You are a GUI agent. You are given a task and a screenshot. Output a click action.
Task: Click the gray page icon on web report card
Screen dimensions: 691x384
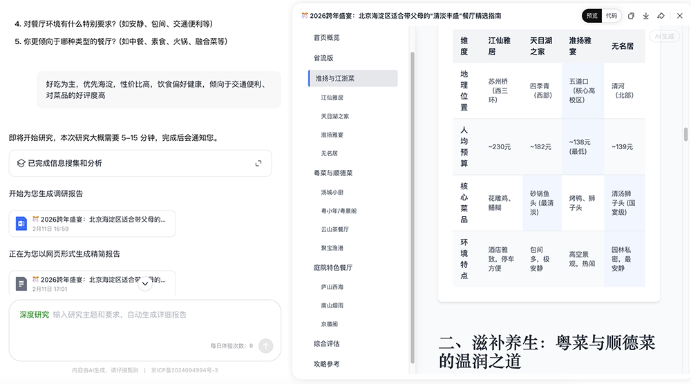[21, 284]
